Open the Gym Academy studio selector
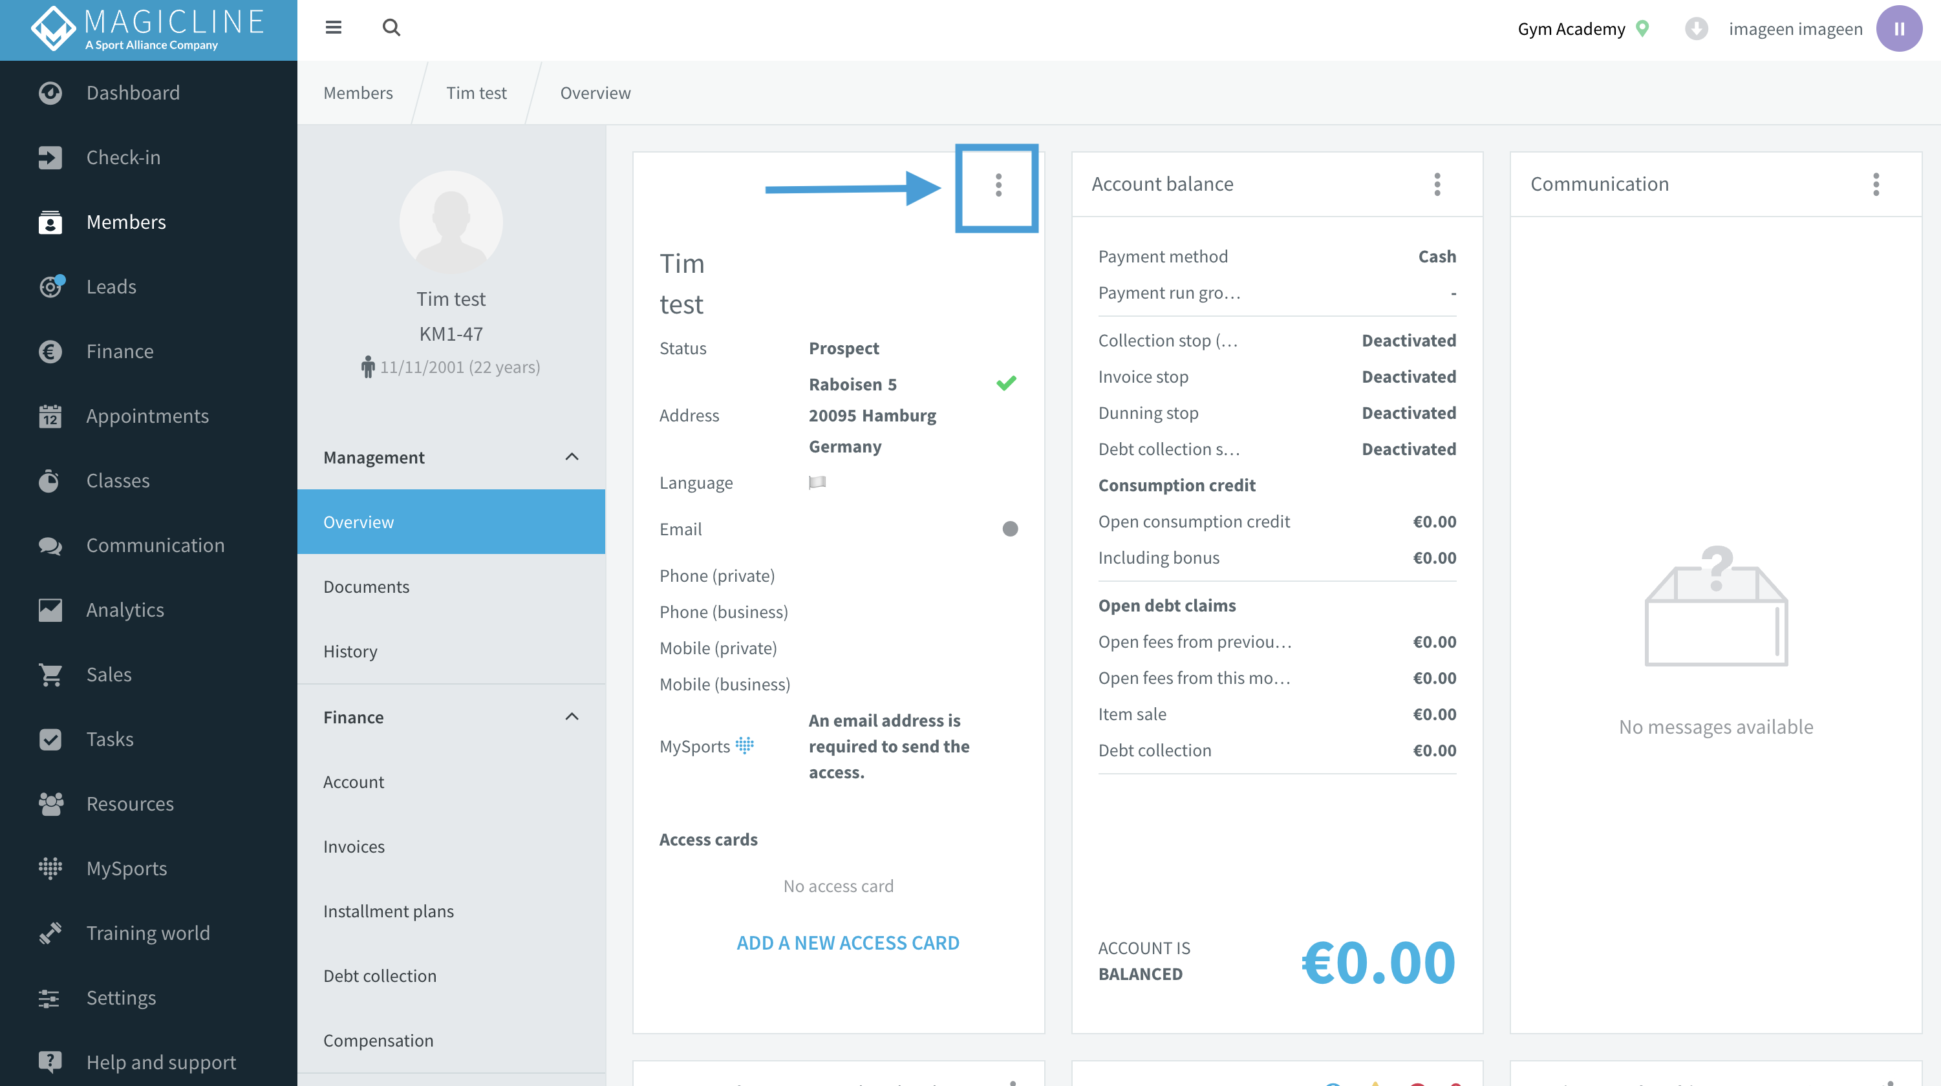 point(1583,28)
